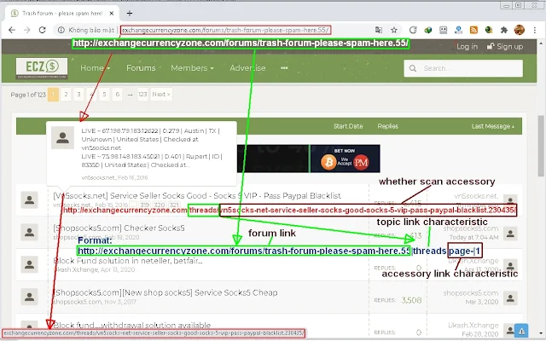Open thread page 321 link

click(174, 205)
